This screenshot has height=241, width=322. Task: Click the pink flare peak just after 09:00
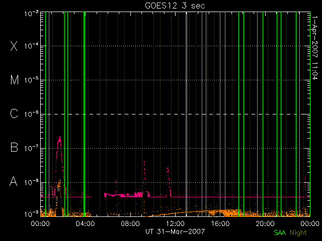click(x=144, y=162)
